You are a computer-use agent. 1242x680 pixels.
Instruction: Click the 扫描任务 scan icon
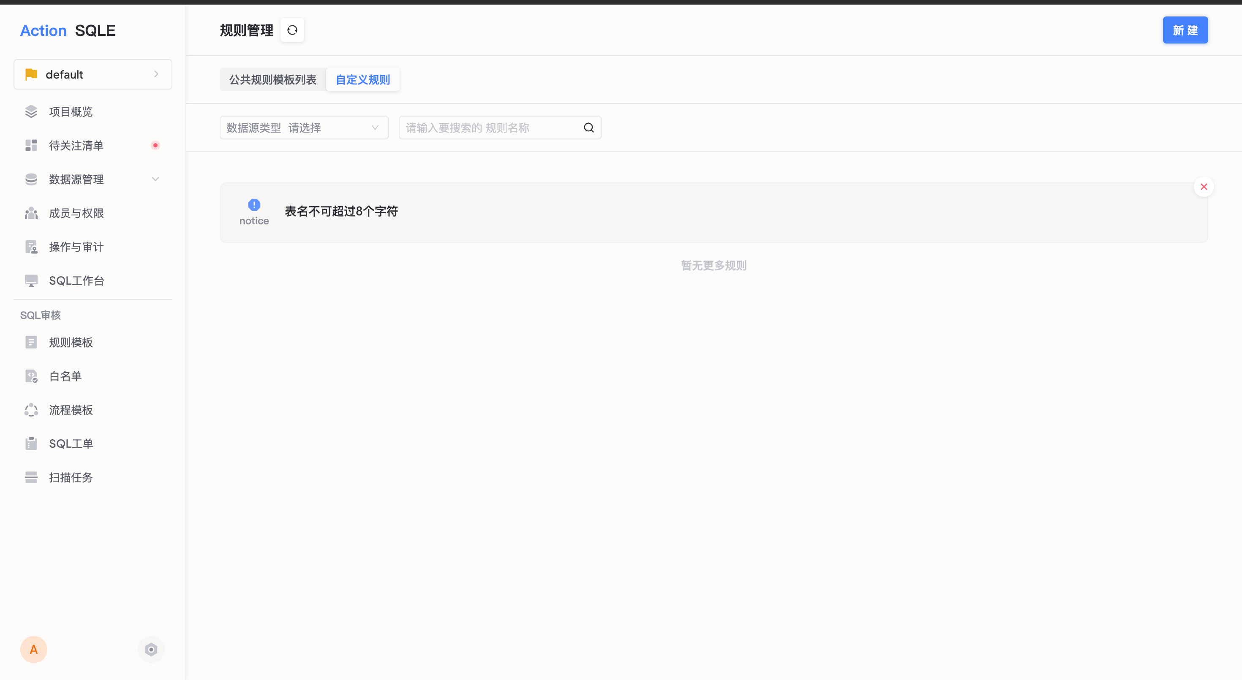pos(31,477)
